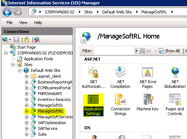
Task: Click the Up folder icon in Connections toolbar
Action: (x=26, y=40)
